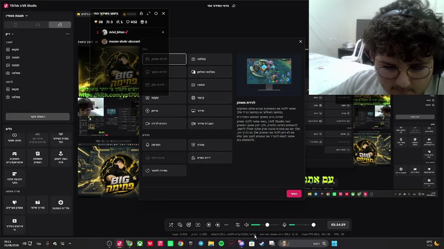Open the משחקים אינטראקטיביים tool

coord(15,157)
